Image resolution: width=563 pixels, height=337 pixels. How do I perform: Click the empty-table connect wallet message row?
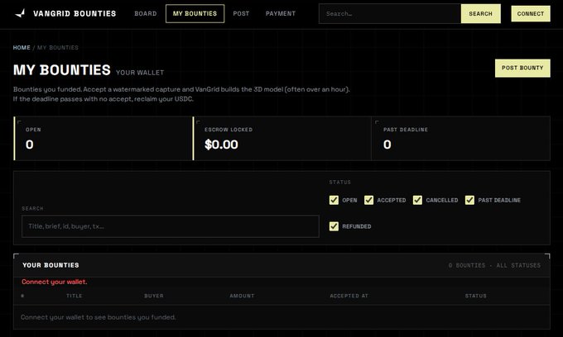click(281, 317)
